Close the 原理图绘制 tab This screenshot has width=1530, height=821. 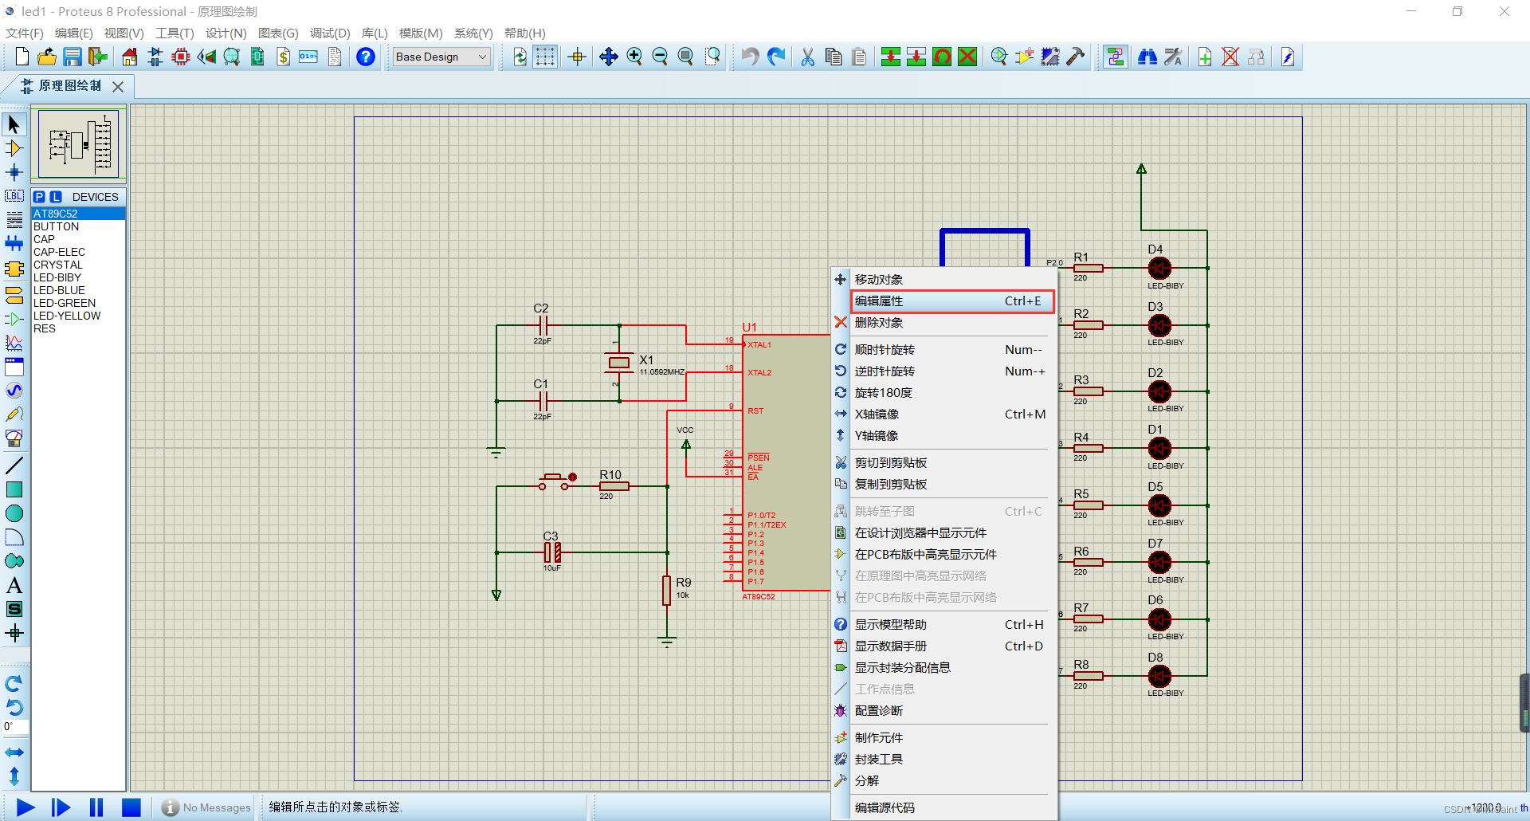(x=118, y=86)
